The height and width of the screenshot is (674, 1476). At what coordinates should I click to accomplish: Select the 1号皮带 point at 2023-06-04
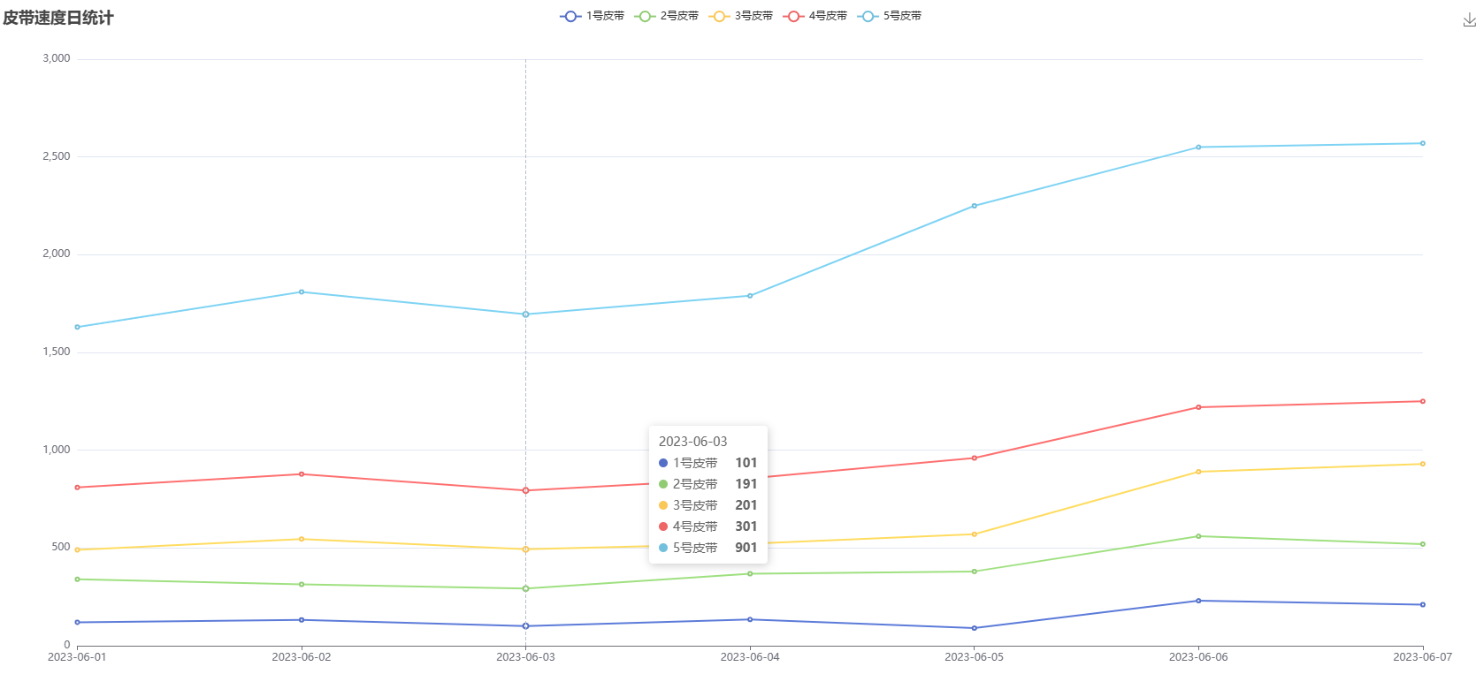click(750, 619)
